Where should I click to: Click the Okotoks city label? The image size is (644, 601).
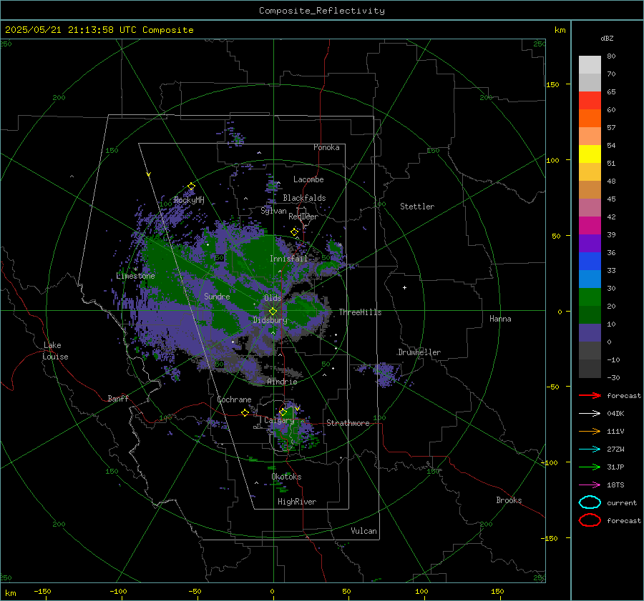pyautogui.click(x=286, y=477)
